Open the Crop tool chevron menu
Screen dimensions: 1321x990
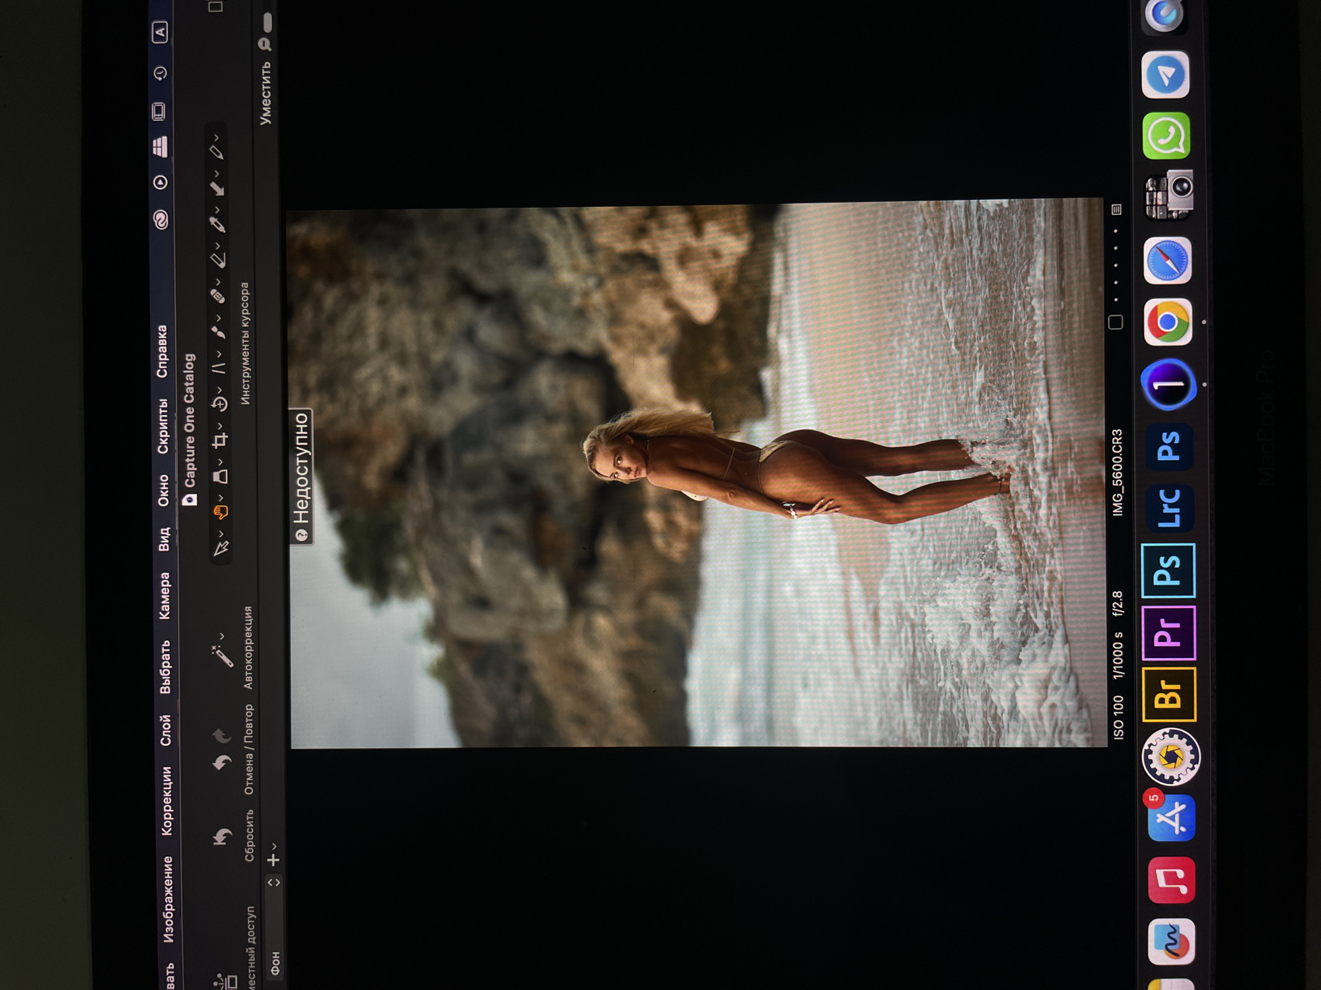(219, 426)
